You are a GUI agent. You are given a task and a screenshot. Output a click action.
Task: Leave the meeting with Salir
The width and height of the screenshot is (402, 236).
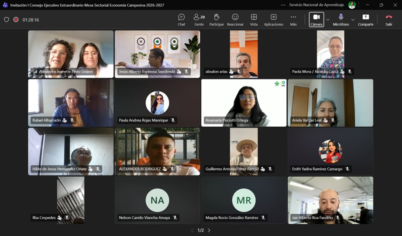(x=388, y=20)
